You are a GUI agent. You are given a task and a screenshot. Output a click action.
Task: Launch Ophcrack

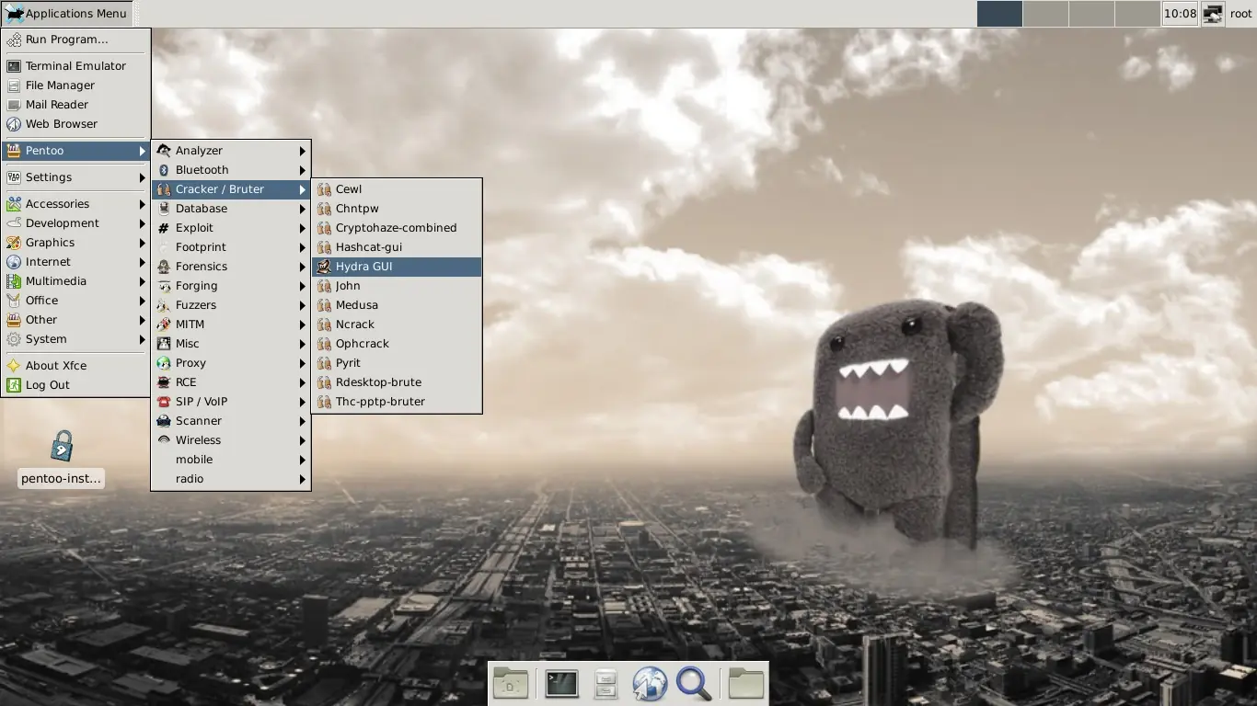(397, 344)
